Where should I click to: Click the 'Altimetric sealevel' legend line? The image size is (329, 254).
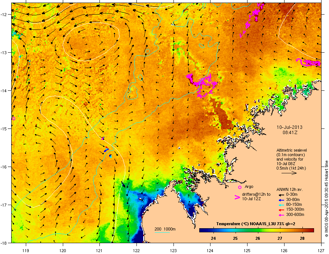pyautogui.click(x=292, y=150)
